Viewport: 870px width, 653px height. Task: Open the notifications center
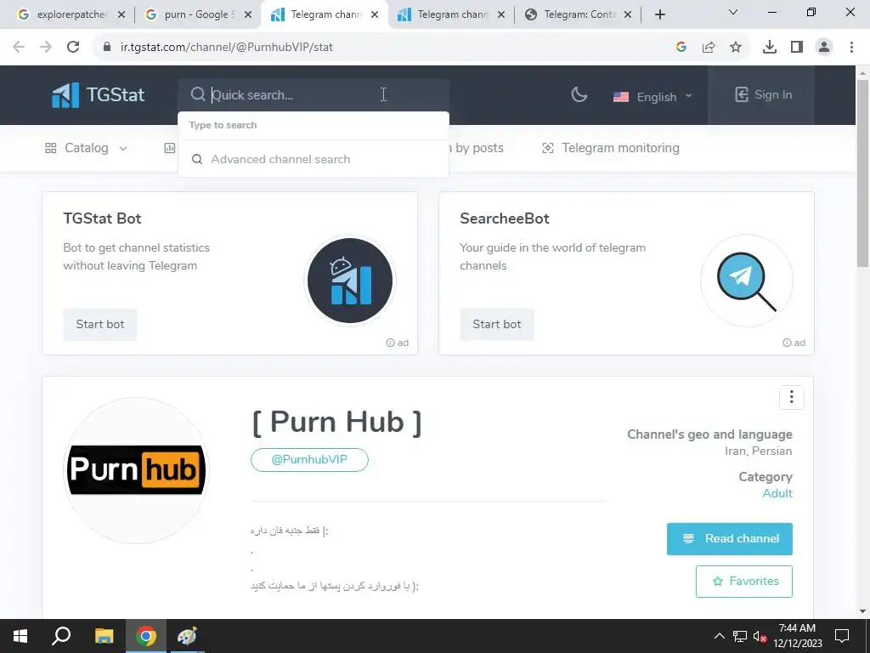pos(842,636)
